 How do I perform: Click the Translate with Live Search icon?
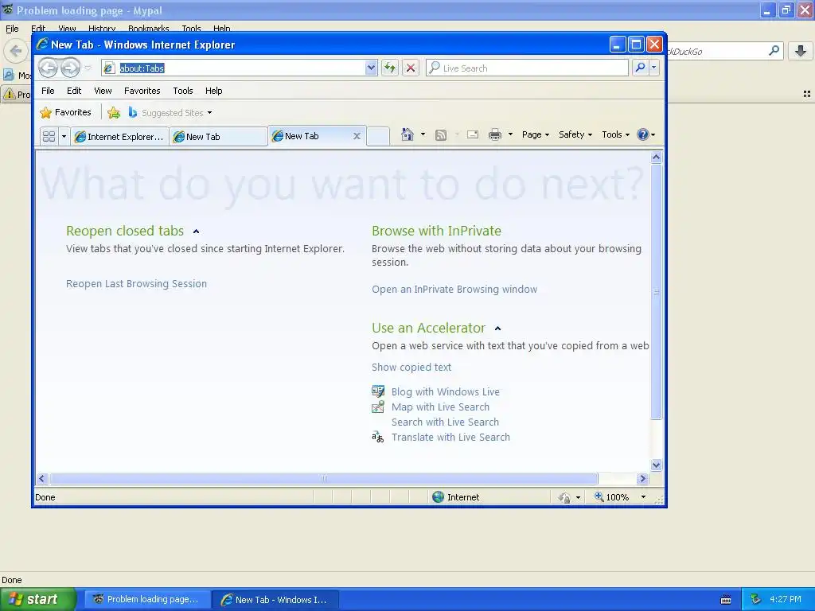coord(378,437)
